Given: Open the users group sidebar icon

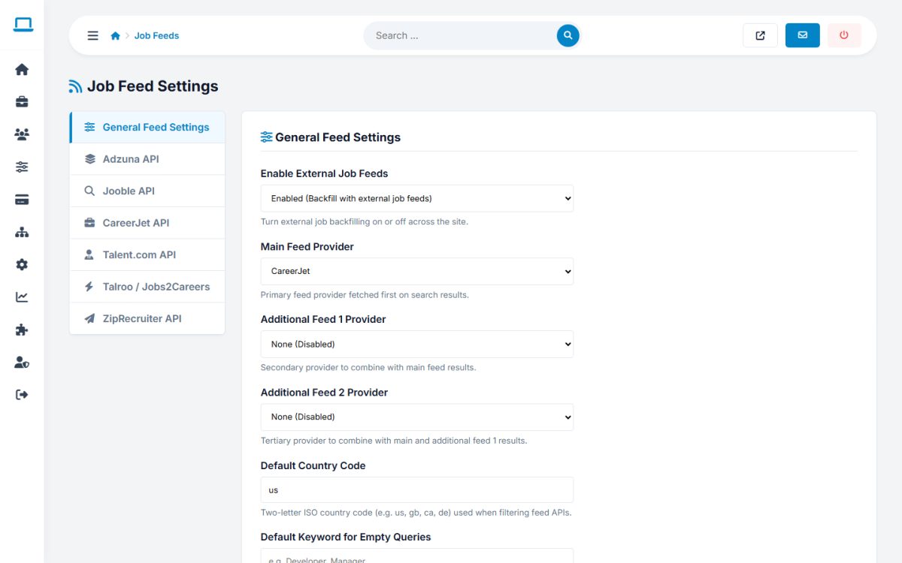Looking at the screenshot, I should 22,134.
